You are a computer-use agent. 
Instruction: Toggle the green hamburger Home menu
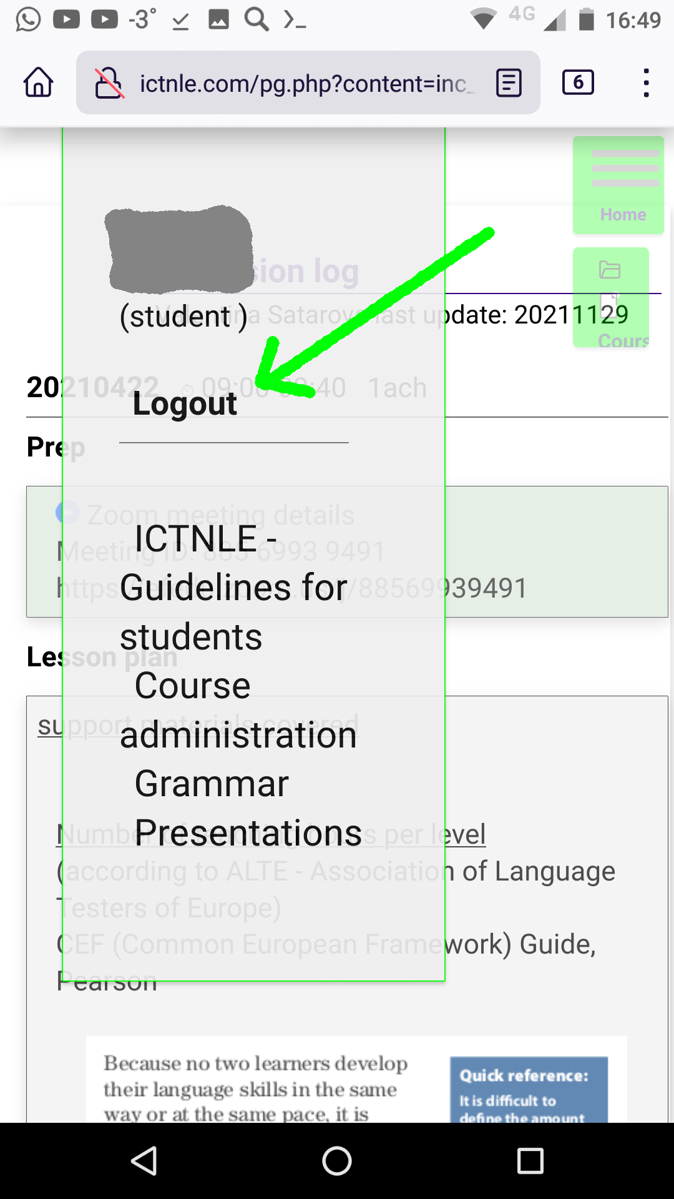618,185
